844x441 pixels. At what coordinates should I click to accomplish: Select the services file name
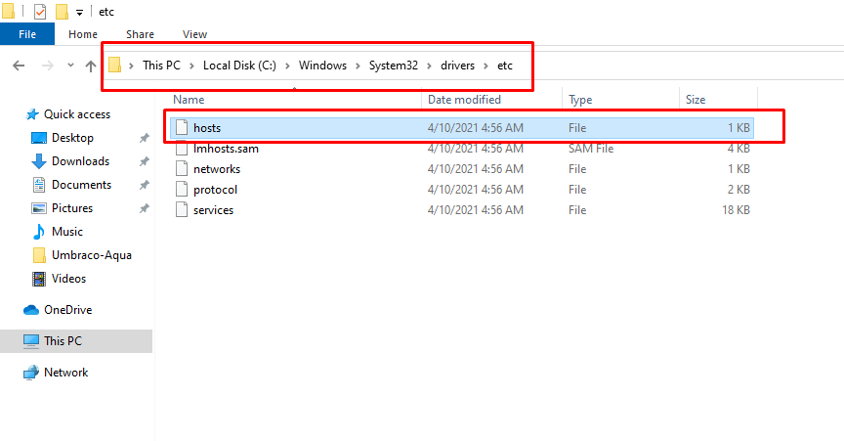click(213, 210)
